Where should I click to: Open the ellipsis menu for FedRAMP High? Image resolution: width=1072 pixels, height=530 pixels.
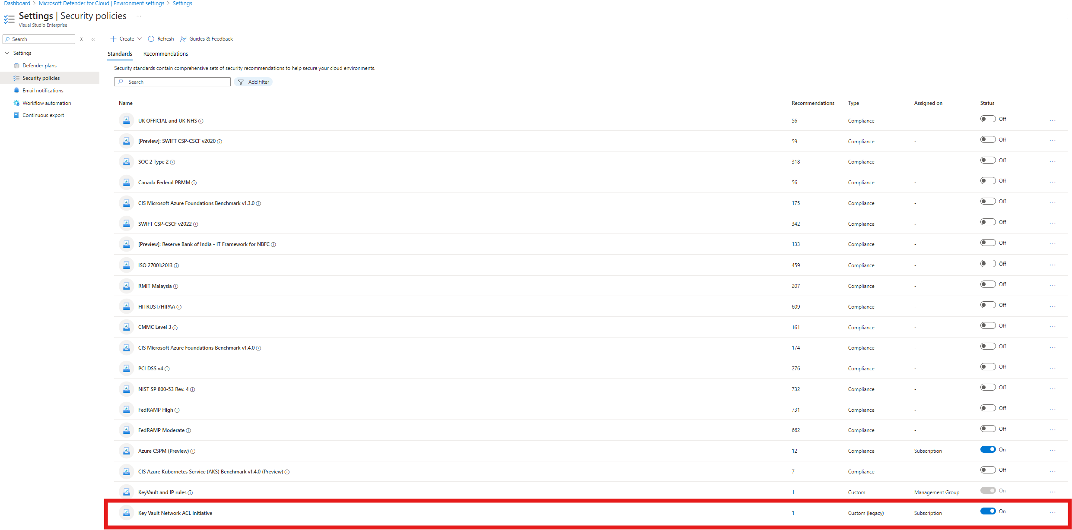(1053, 409)
